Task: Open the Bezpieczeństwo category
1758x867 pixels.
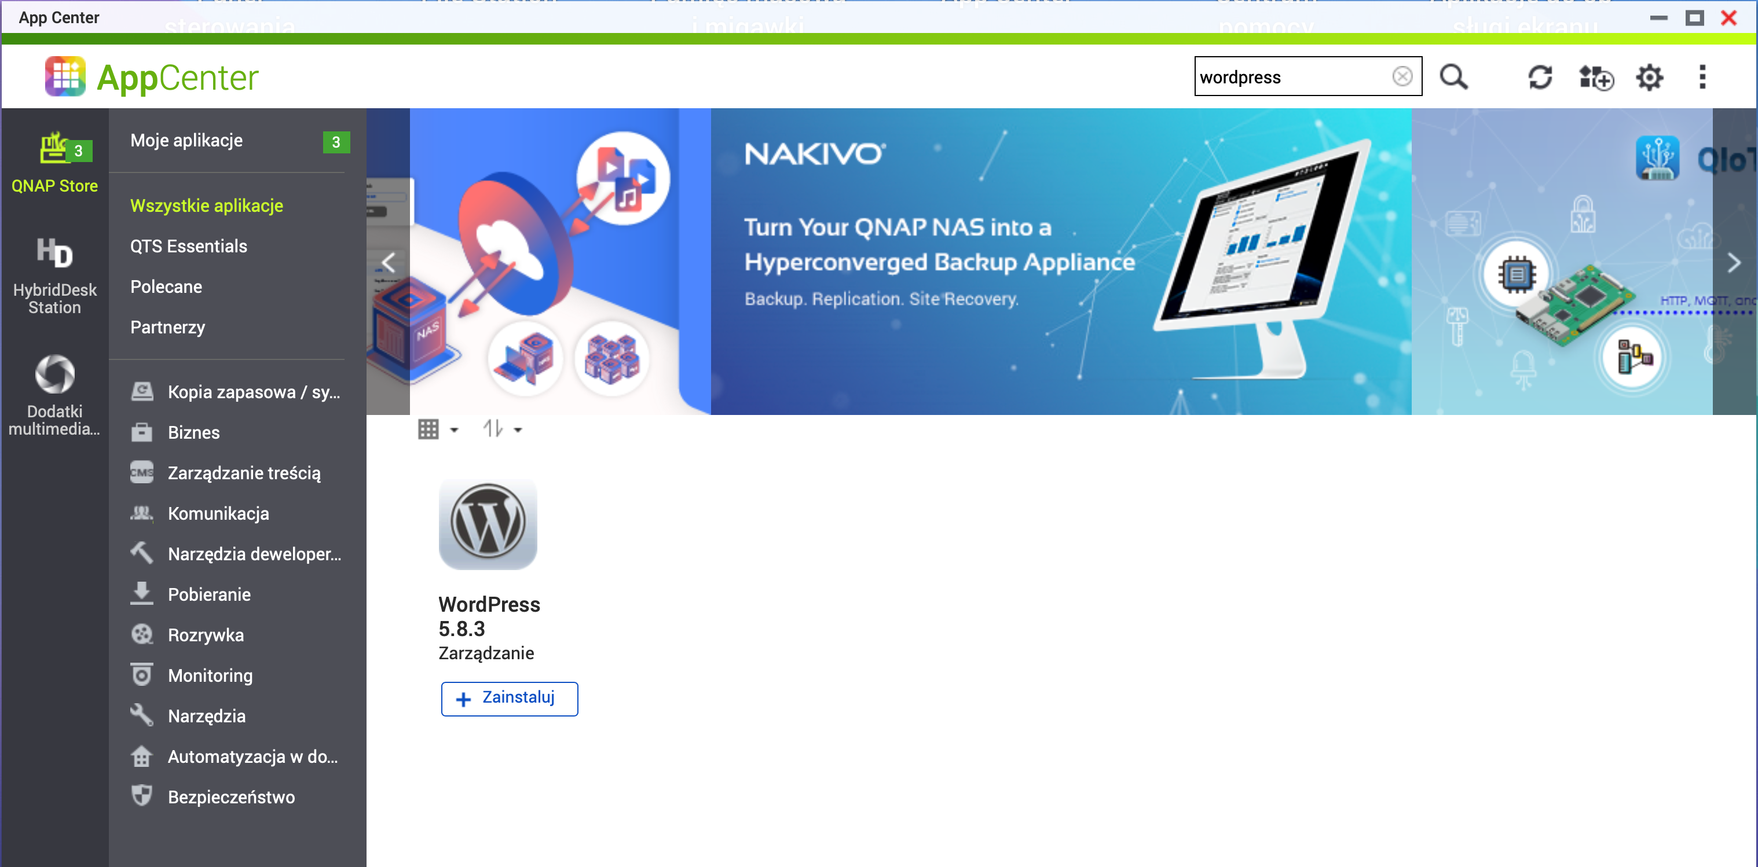Action: click(x=230, y=797)
